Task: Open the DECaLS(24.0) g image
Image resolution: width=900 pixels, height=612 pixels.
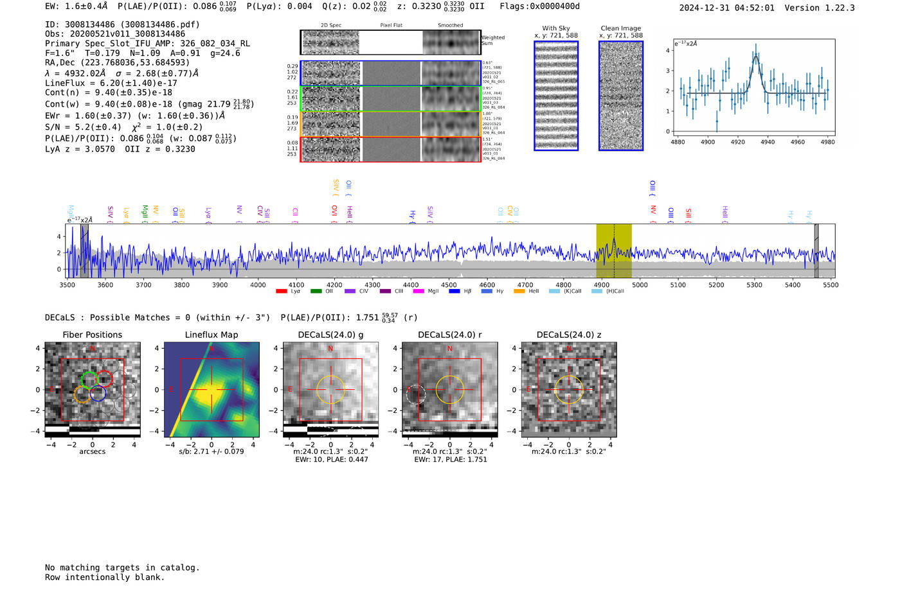Action: (330, 390)
